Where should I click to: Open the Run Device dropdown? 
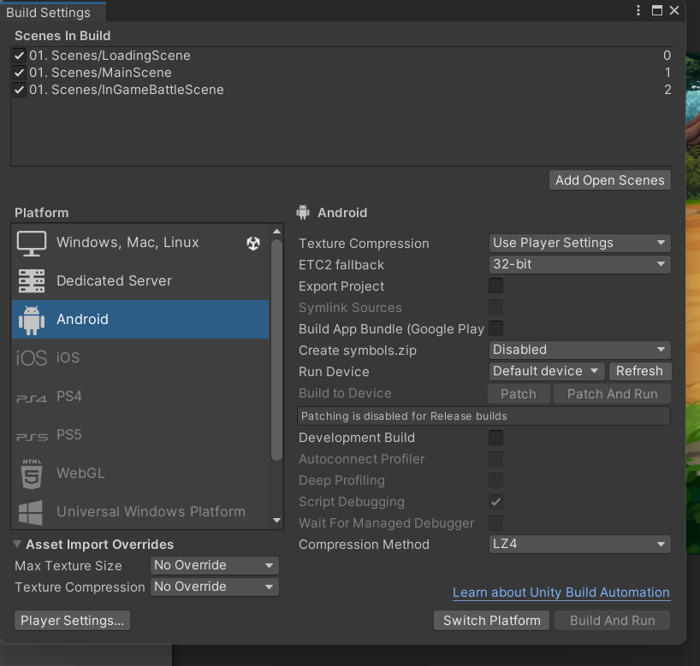coord(547,371)
